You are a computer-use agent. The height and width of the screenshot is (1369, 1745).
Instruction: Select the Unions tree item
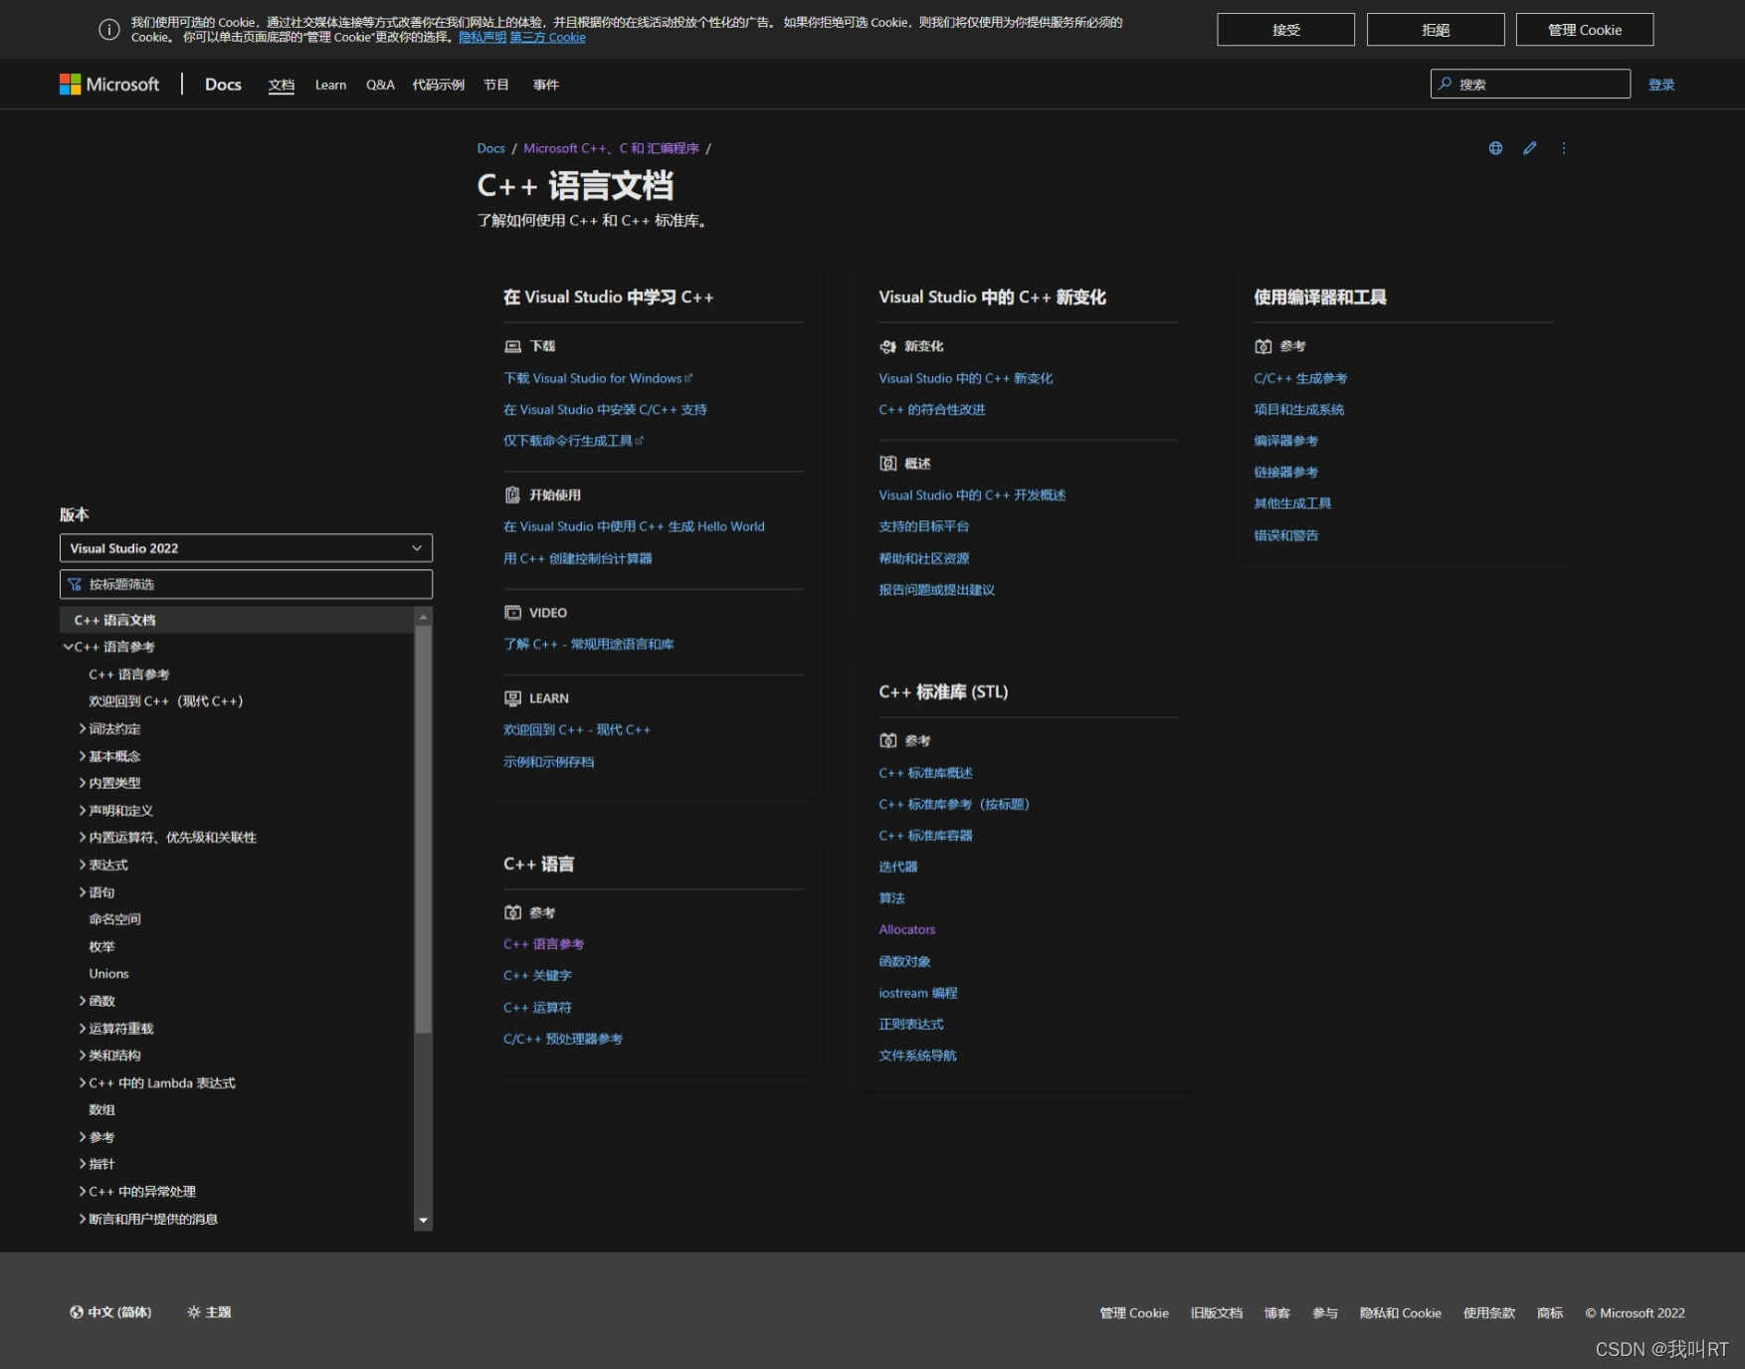click(x=108, y=974)
